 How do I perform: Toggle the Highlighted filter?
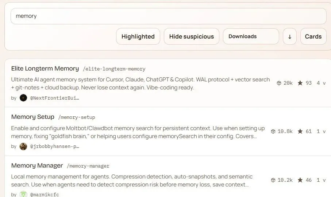click(138, 36)
